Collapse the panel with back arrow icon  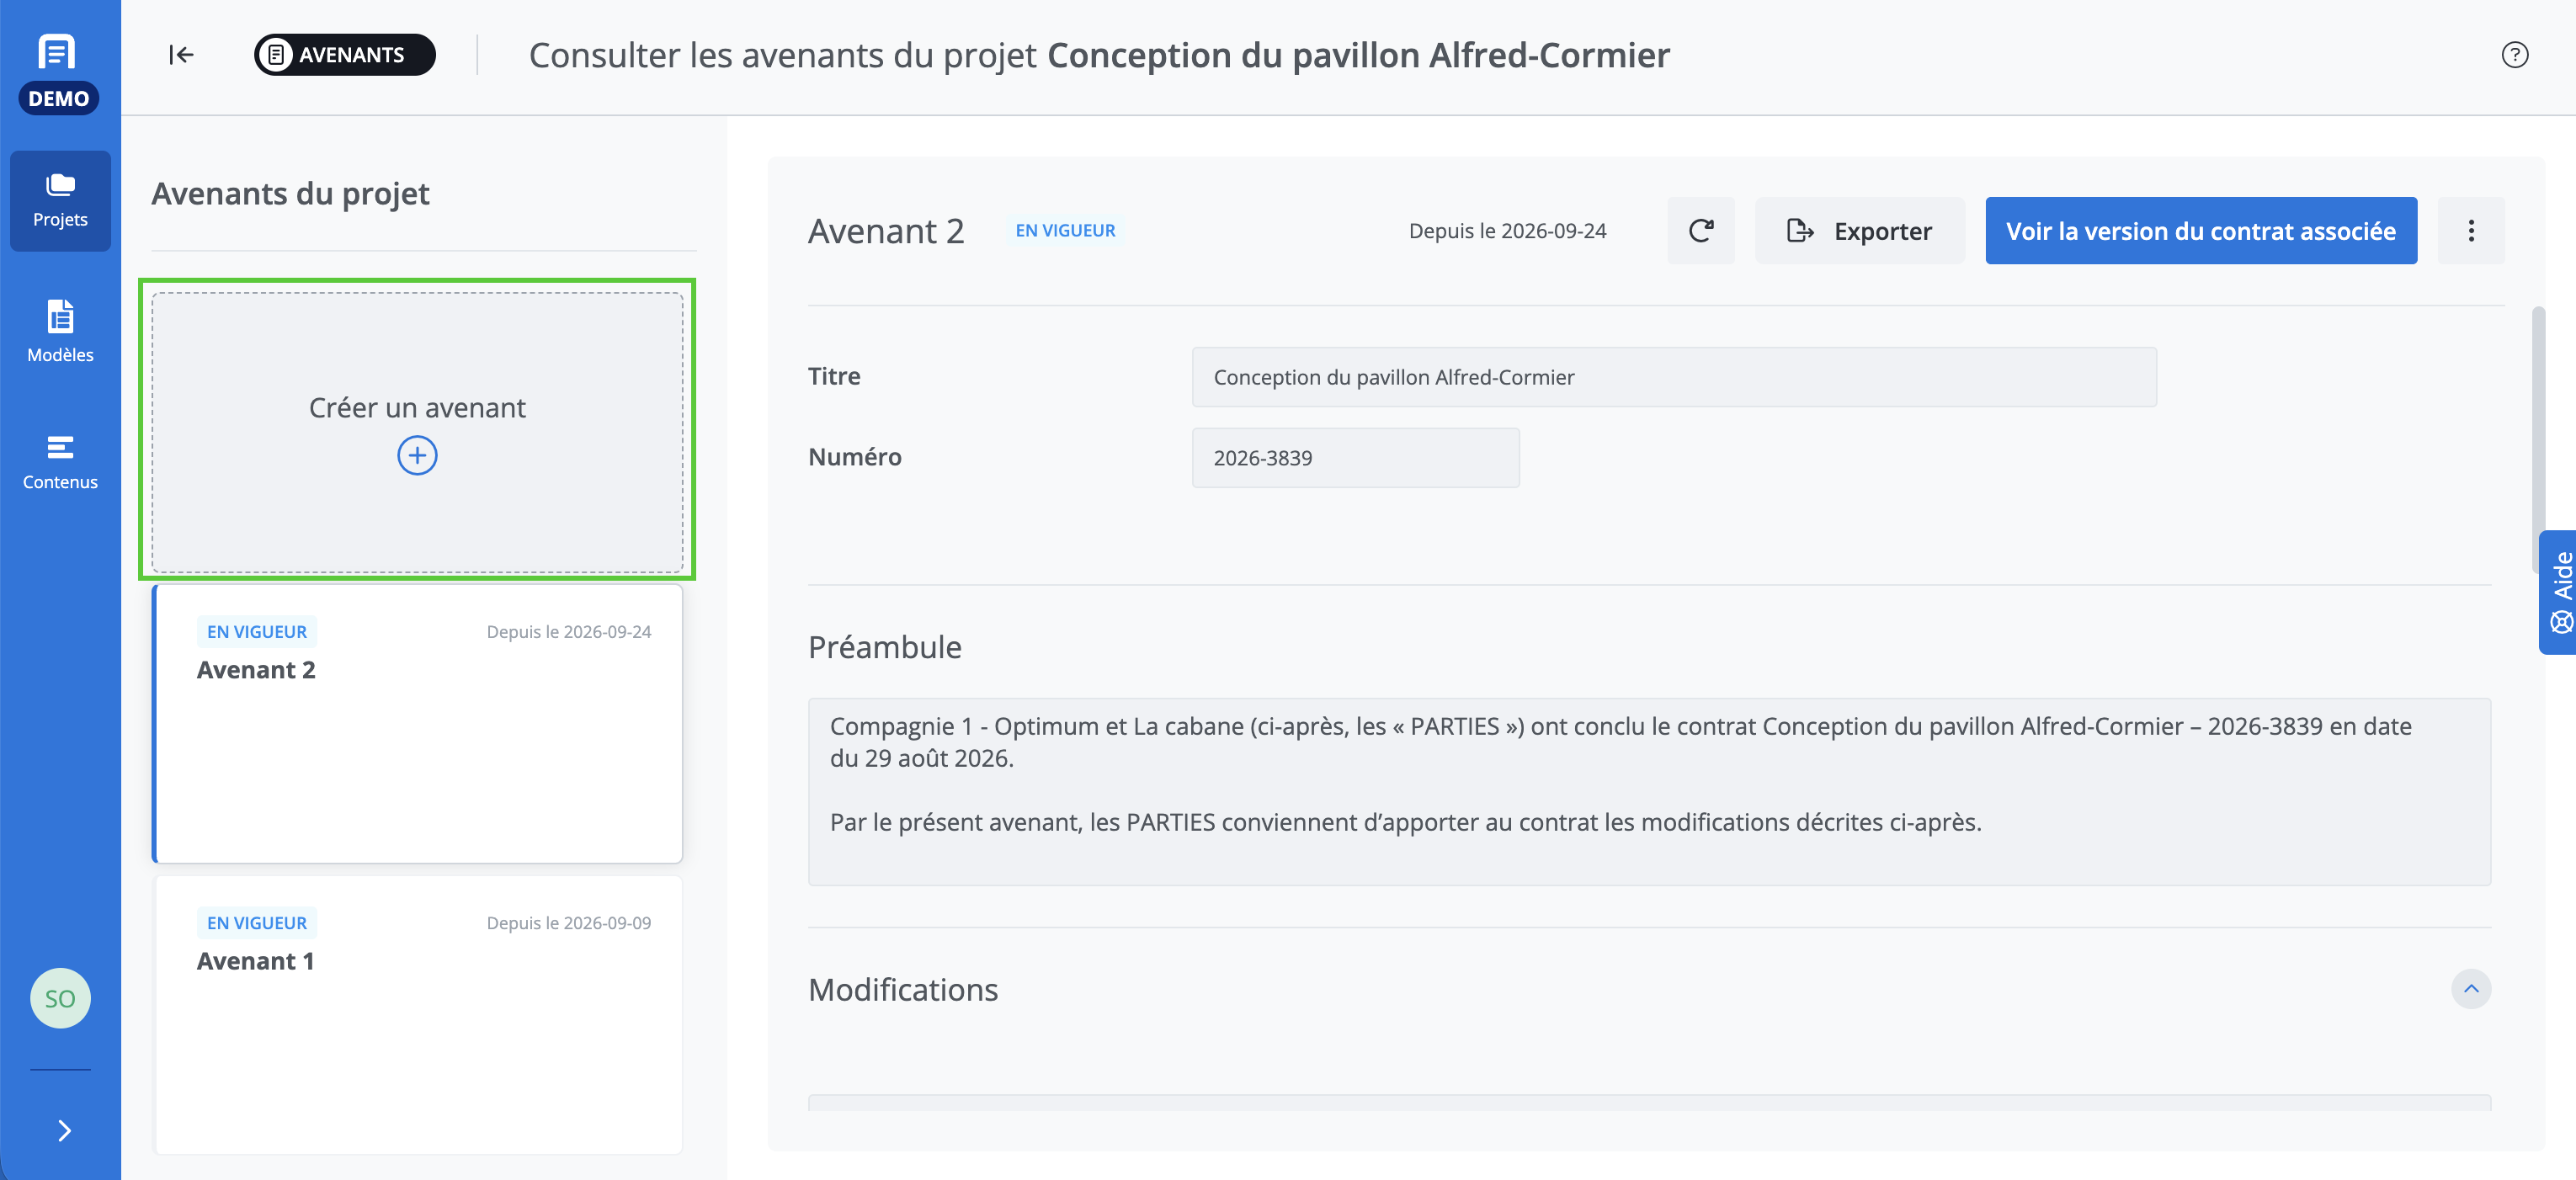click(x=181, y=55)
